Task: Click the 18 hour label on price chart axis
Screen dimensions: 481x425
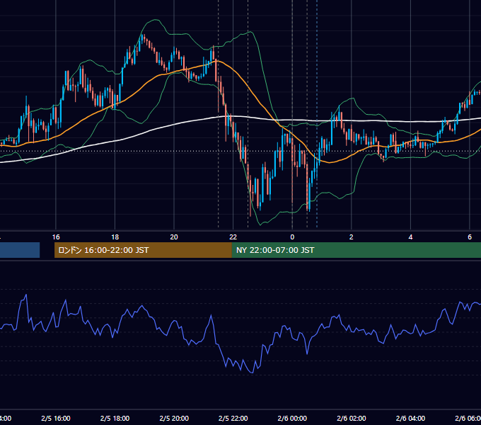Action: (x=115, y=237)
